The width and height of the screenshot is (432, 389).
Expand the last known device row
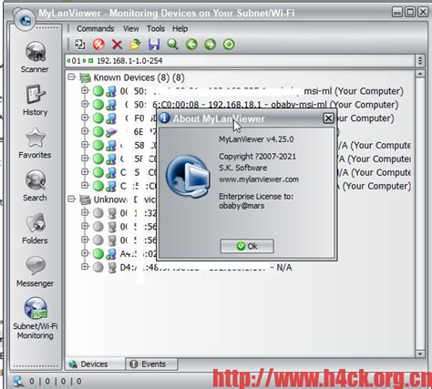[x=85, y=185]
